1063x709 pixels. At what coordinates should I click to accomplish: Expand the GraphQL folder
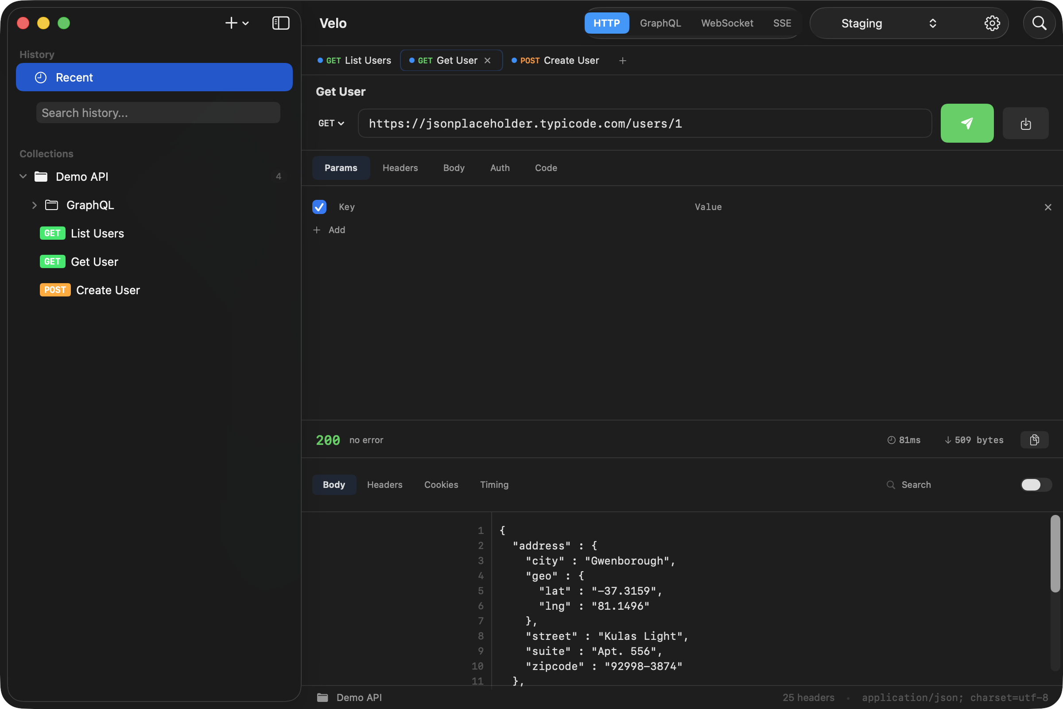click(35, 205)
